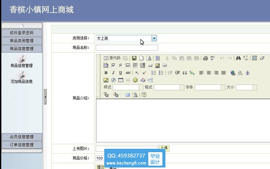
Task: Open the 格式 format dropdown
Action: pos(169,88)
